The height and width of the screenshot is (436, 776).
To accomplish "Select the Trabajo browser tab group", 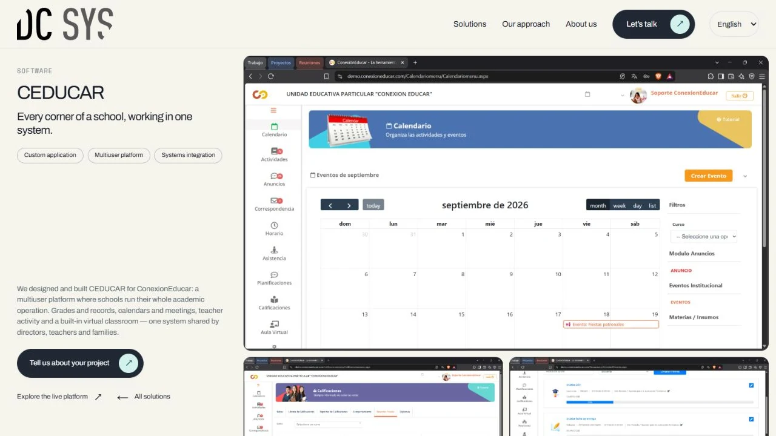I will tap(255, 62).
